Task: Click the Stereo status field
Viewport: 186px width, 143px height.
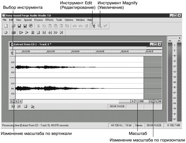Action: (x=139, y=125)
